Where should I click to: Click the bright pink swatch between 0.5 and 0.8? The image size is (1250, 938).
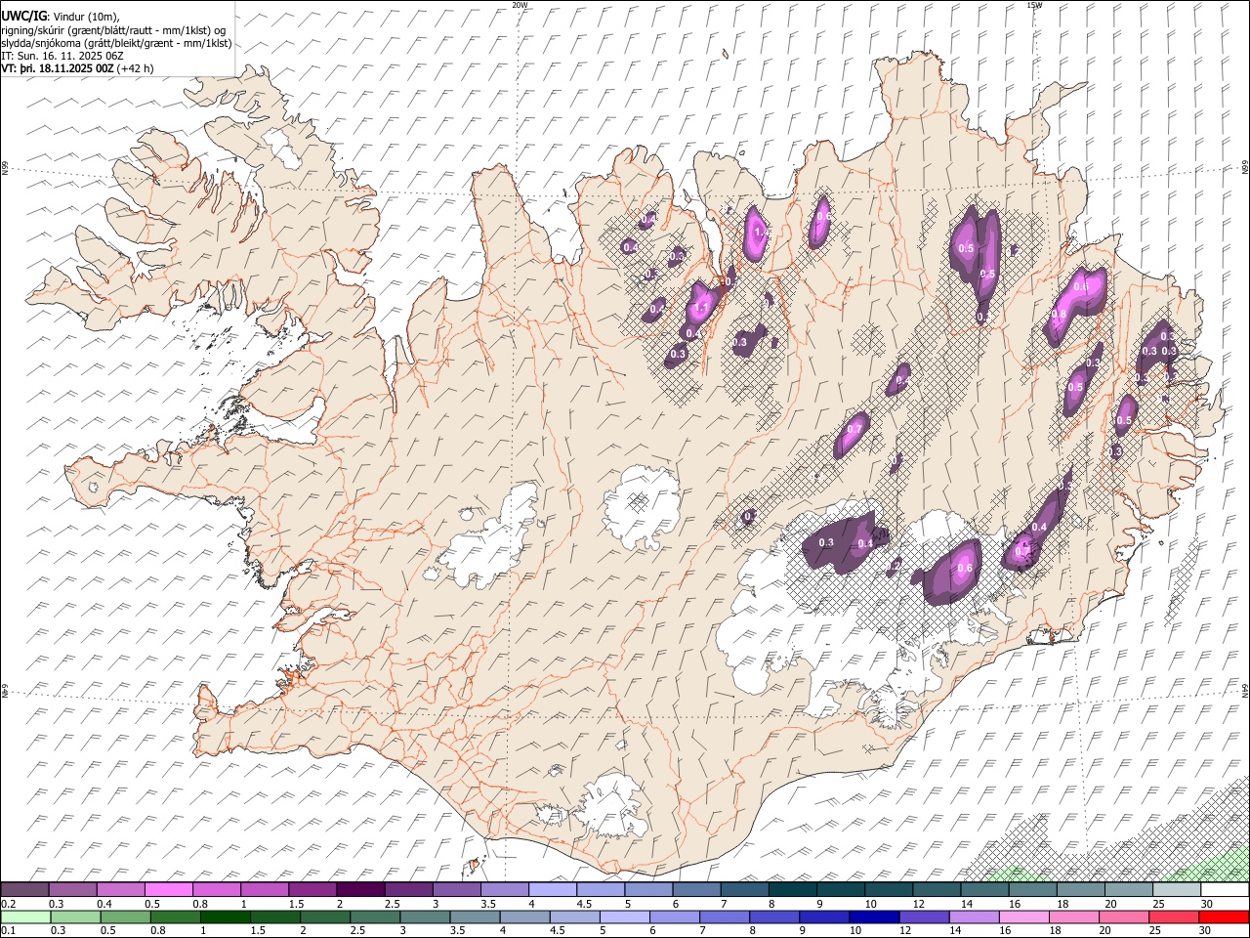coord(169,889)
